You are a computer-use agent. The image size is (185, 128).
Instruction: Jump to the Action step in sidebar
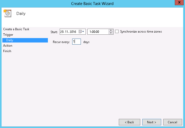8,46
